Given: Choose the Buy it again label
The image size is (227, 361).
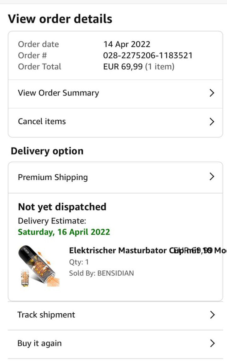Looking at the screenshot, I should tap(39, 343).
